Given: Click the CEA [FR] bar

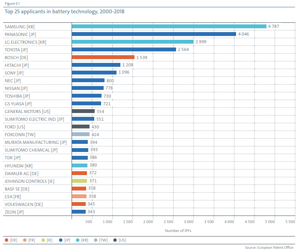Looking at the screenshot, I should click(79, 196).
